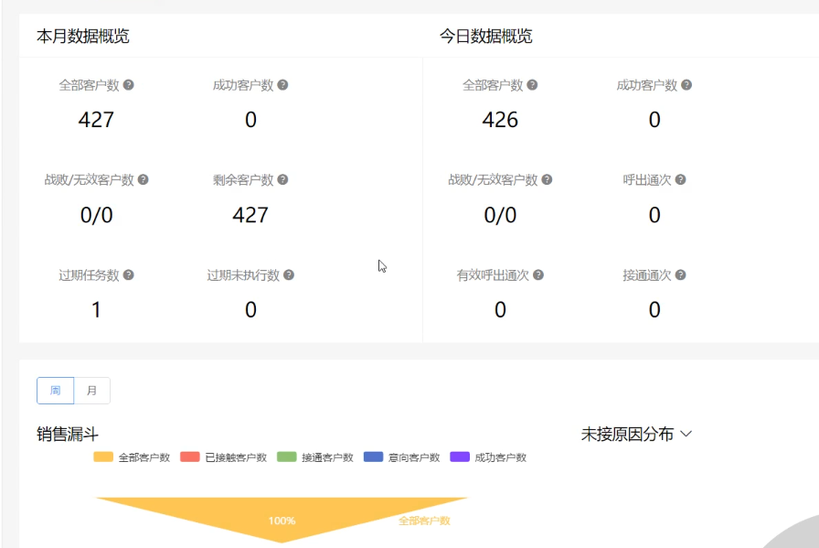This screenshot has width=819, height=548.
Task: Toggle 已接触客户数 red legend swatch
Action: 189,457
